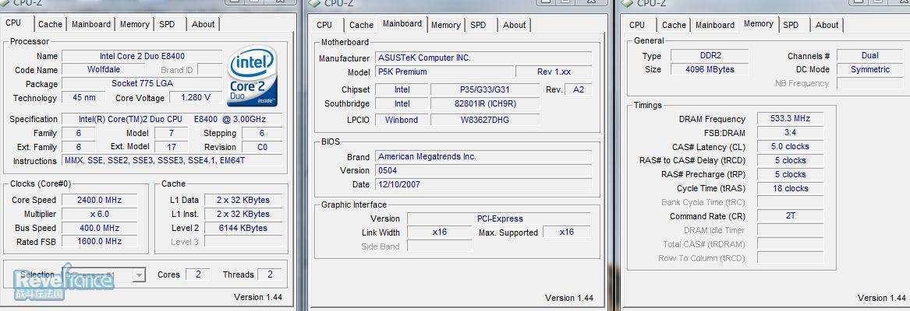
Task: Click the BIOS Brand 'American Megatrends Inc.'
Action: 483,156
